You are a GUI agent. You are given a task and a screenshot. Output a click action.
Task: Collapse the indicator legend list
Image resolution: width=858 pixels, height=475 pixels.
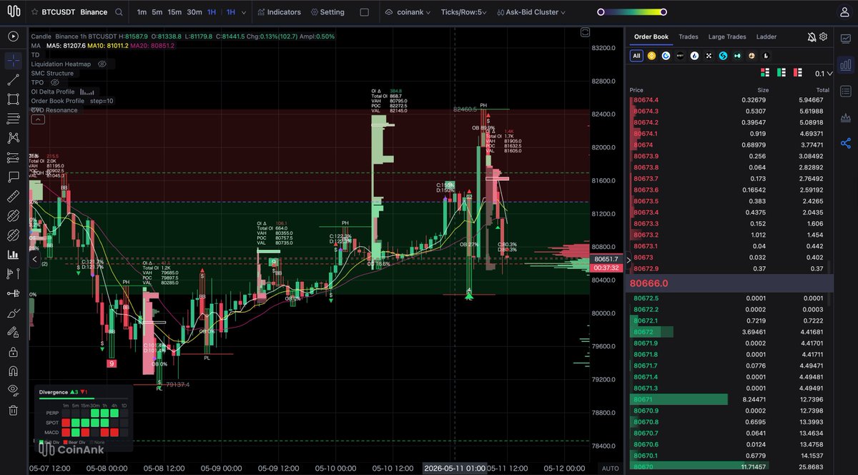coord(36,120)
